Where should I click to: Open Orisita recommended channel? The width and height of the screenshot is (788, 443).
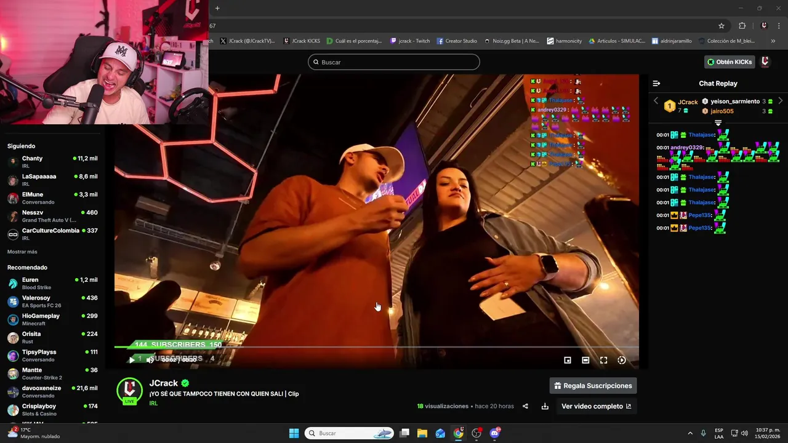pyautogui.click(x=52, y=337)
